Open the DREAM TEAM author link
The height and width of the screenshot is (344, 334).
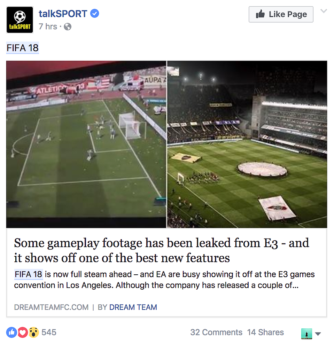click(x=133, y=307)
